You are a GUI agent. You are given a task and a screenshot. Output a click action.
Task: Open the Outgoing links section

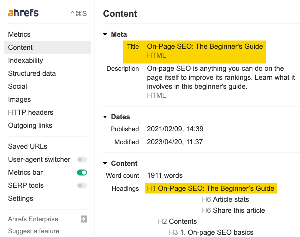pos(30,125)
